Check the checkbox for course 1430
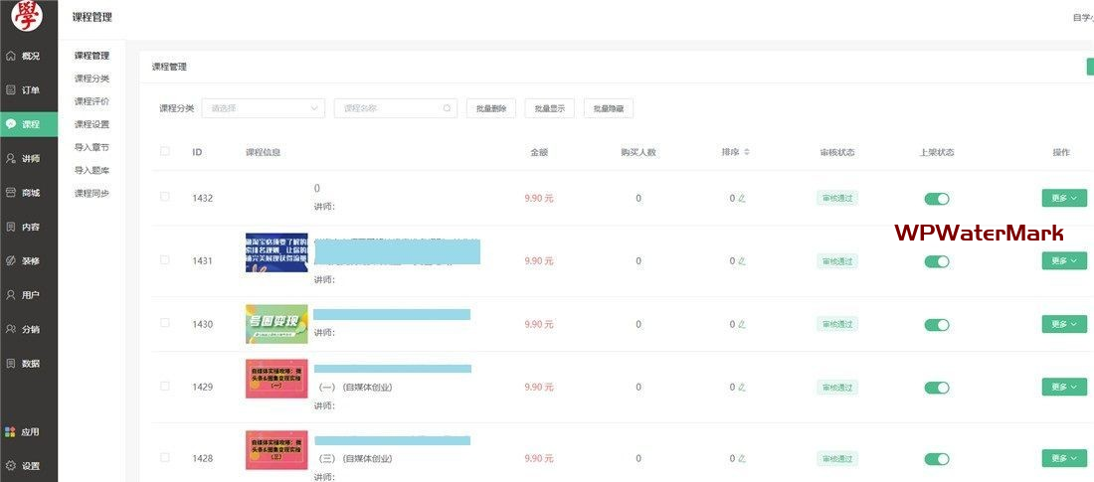 click(x=165, y=323)
